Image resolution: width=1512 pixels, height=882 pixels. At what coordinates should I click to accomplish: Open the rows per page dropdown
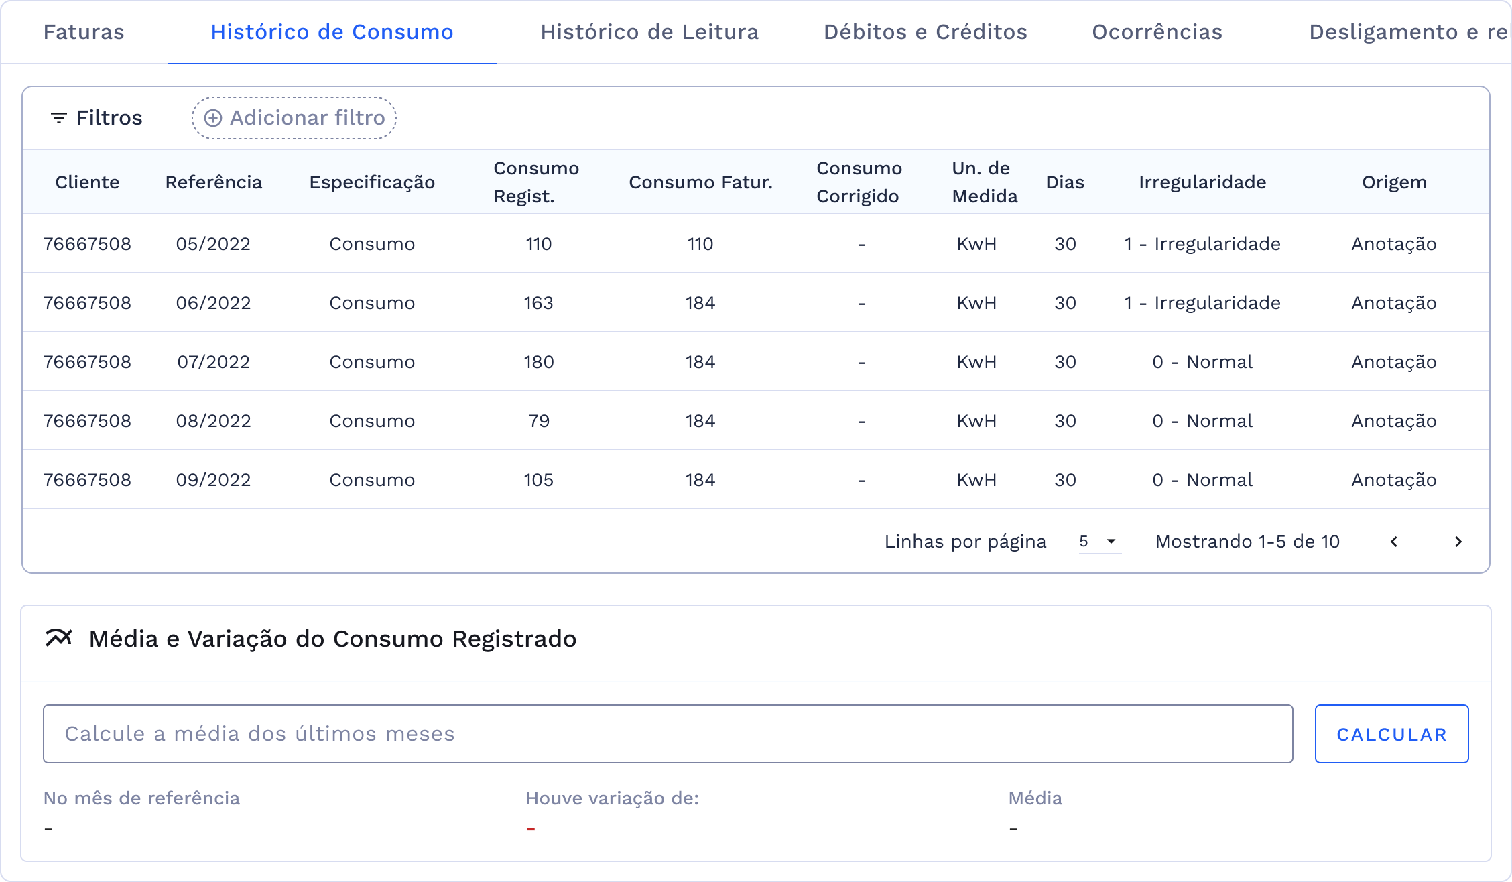(x=1099, y=541)
